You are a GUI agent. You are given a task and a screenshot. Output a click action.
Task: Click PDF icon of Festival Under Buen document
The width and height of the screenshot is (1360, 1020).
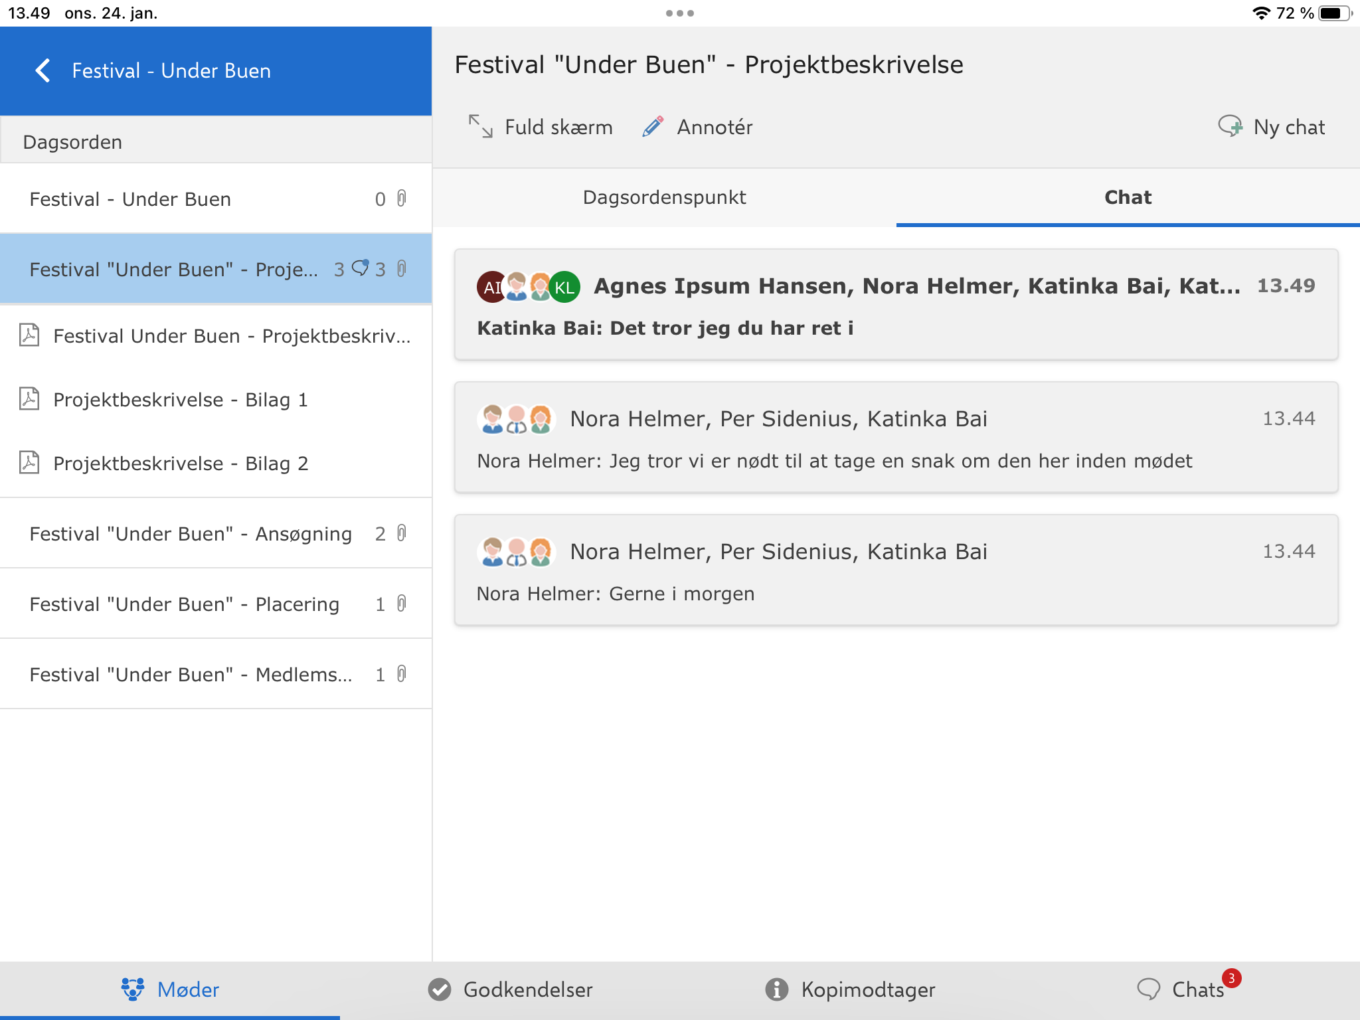(29, 335)
